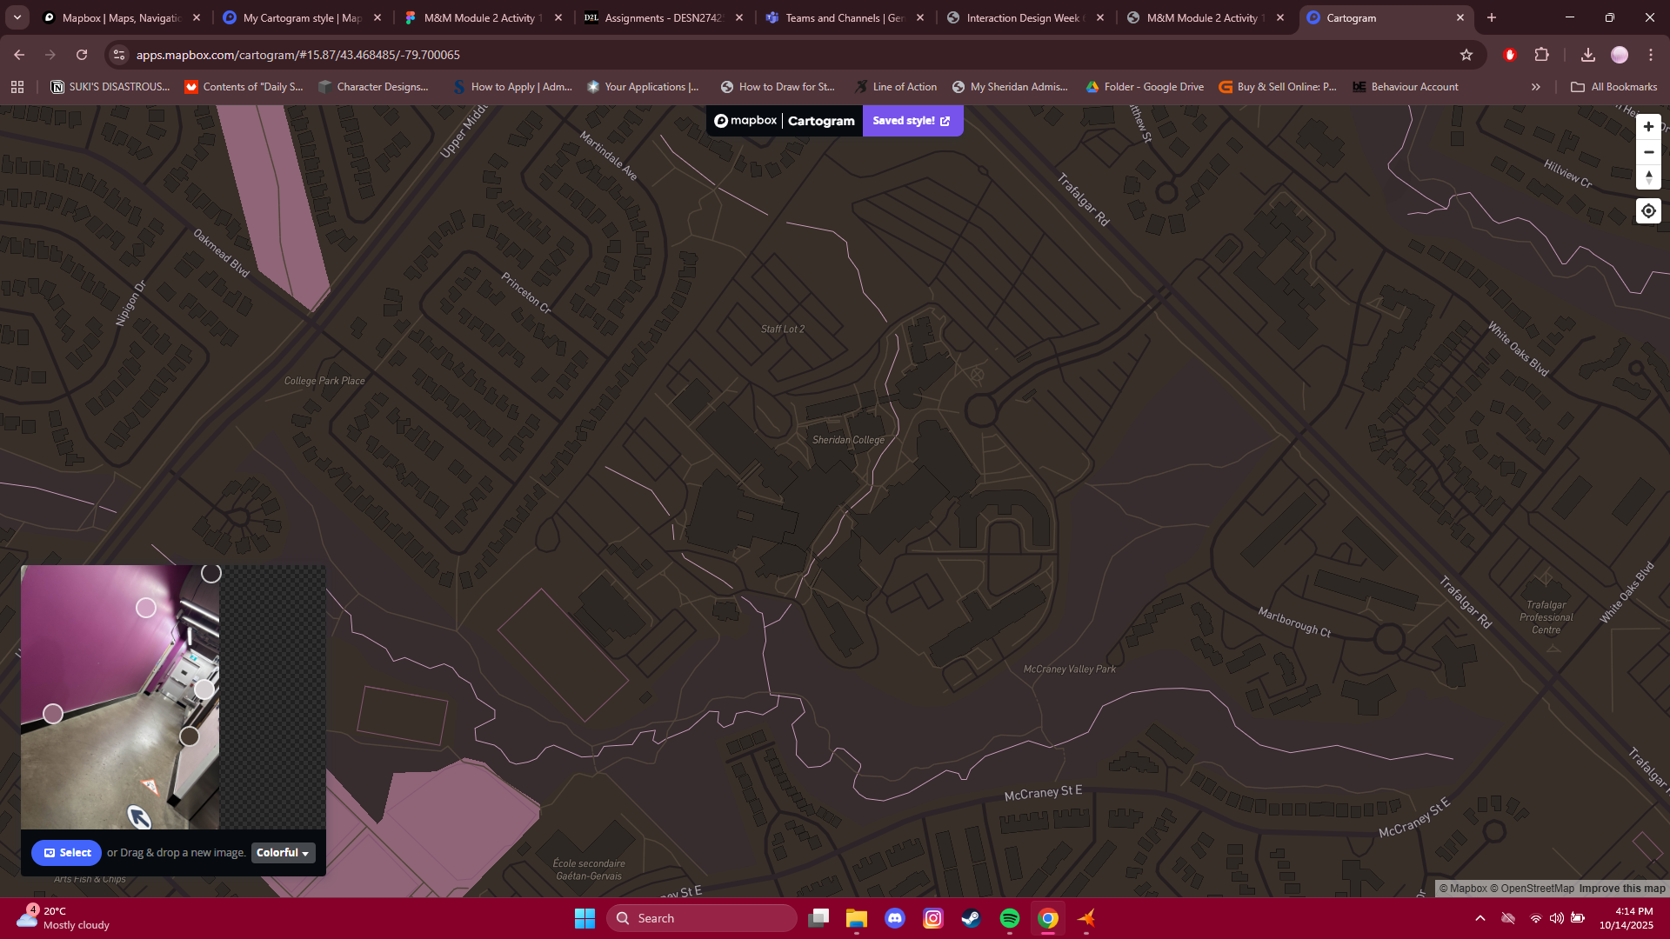
Task: Open the Chrome extensions puzzle icon
Action: [x=1541, y=55]
